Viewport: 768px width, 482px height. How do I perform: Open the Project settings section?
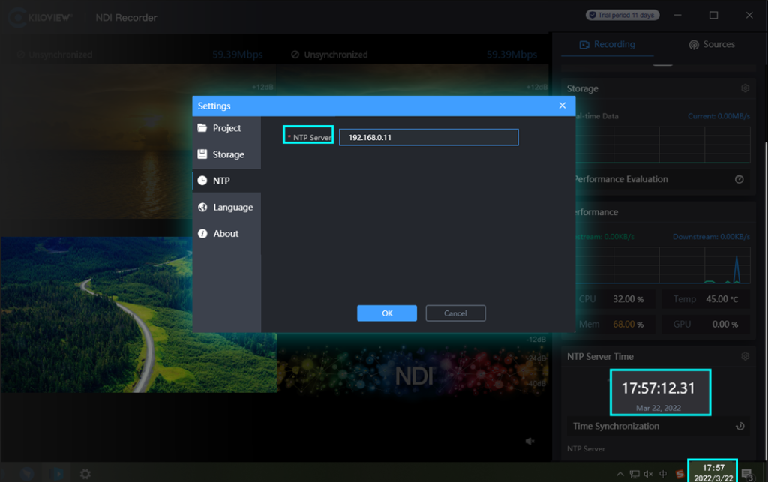click(226, 128)
